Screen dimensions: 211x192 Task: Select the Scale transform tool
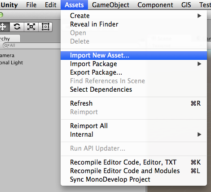[31, 27]
